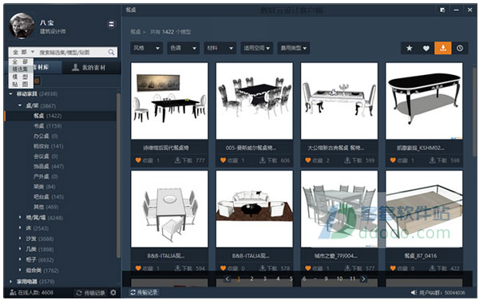Click heart icon on card with 594 downloads
Image resolution: width=479 pixels, height=300 pixels.
138,268
